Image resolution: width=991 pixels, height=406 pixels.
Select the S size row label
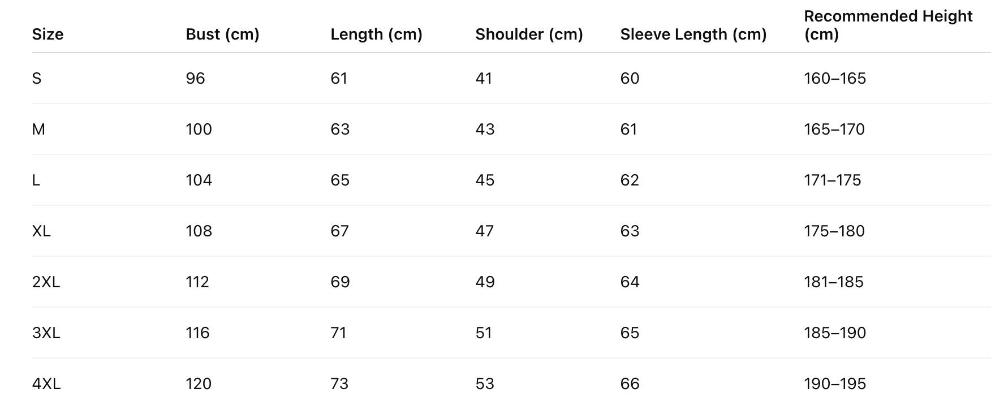[37, 79]
